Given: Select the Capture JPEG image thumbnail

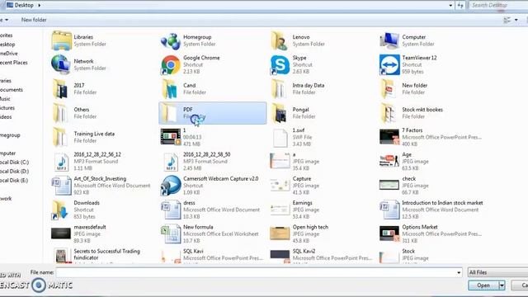Looking at the screenshot, I should pyautogui.click(x=280, y=185).
